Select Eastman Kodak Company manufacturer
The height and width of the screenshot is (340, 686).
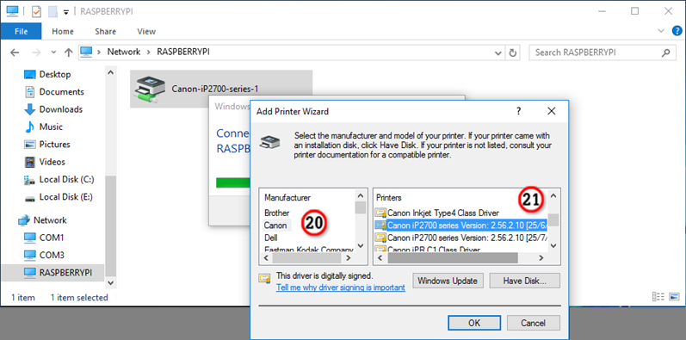point(308,250)
